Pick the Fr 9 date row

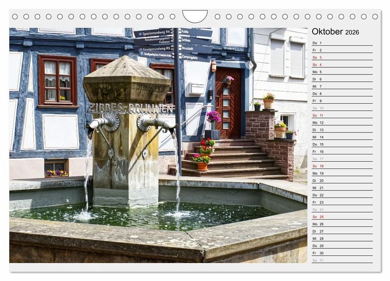342,101
